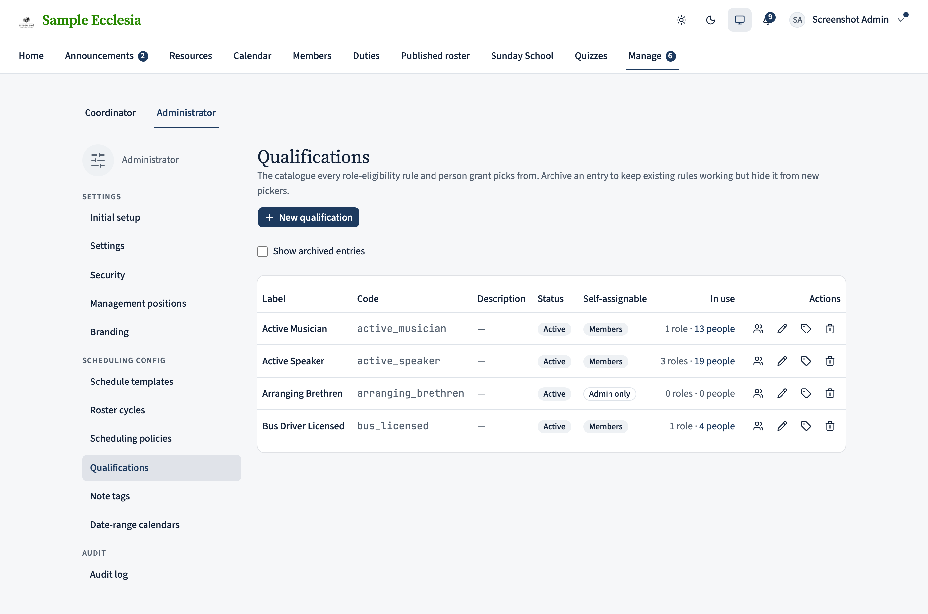Delete the Active Speaker qualification
This screenshot has height=614, width=928.
tap(830, 361)
